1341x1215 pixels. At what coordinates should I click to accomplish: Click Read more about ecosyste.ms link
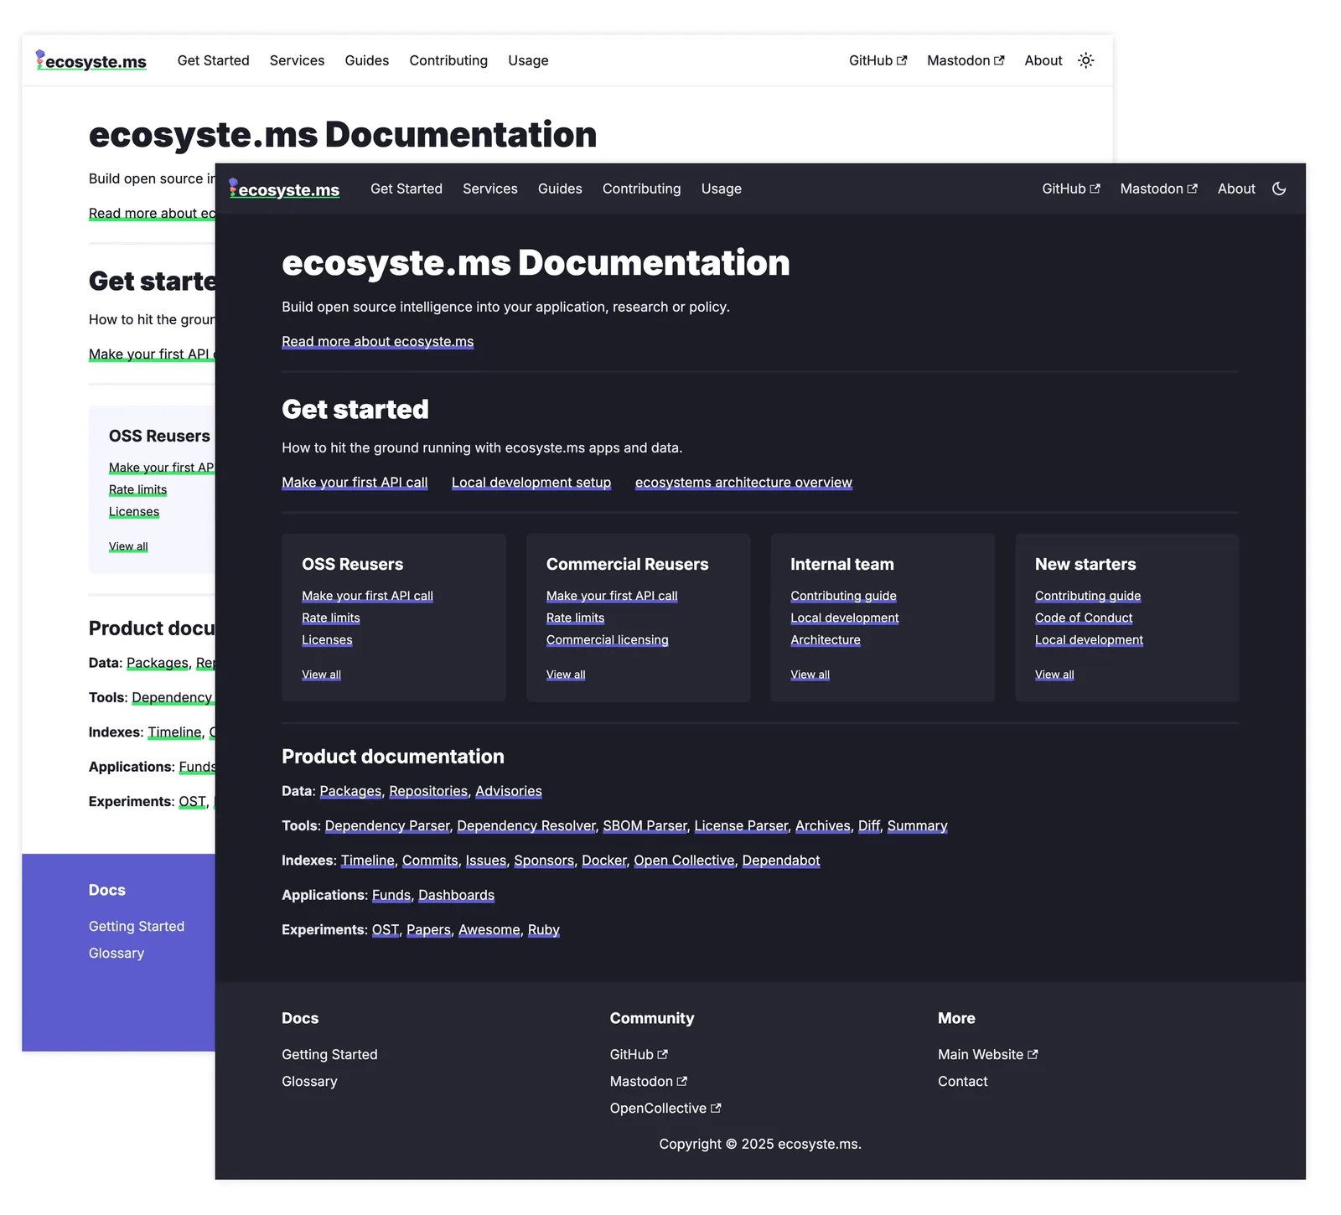[377, 341]
